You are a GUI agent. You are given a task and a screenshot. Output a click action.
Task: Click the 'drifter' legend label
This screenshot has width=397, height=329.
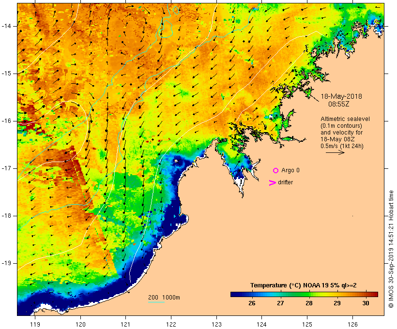coord(285,182)
